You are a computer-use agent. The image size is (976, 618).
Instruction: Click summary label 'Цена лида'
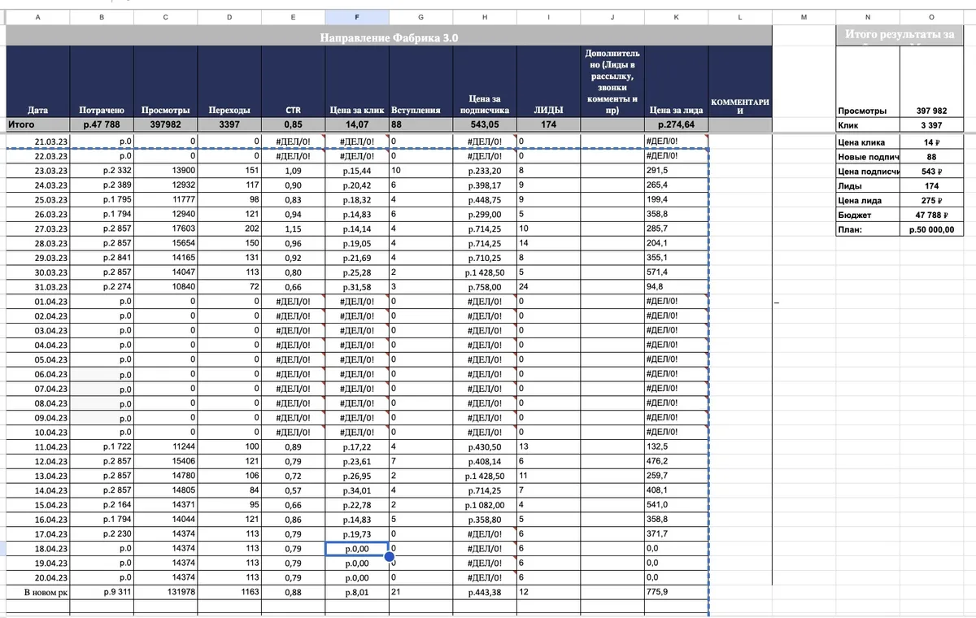pos(867,200)
